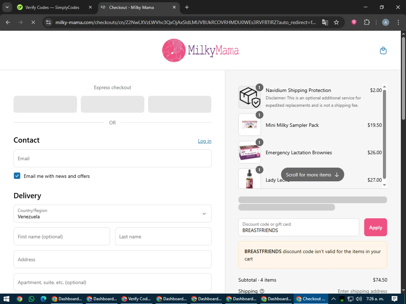This screenshot has height=304, width=406.
Task: Stop page loading with X button
Action: tap(33, 22)
